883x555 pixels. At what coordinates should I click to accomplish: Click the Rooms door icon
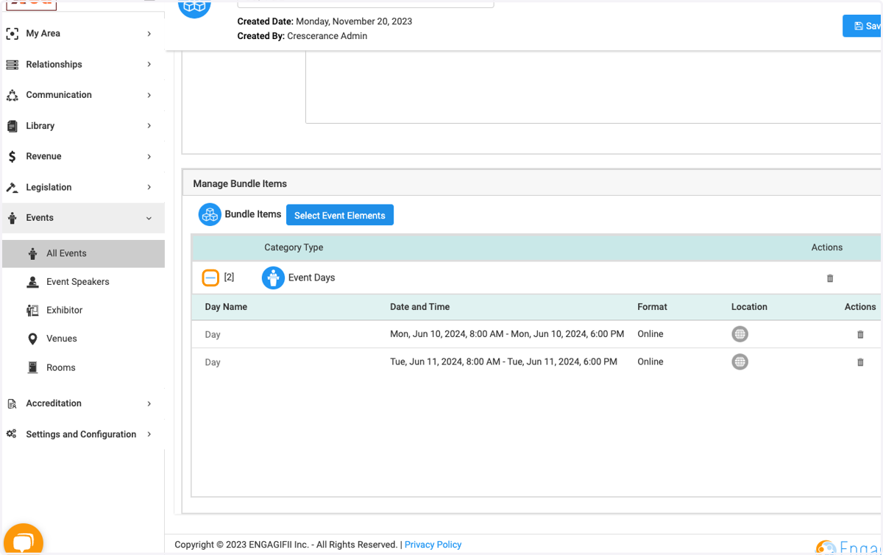tap(32, 367)
